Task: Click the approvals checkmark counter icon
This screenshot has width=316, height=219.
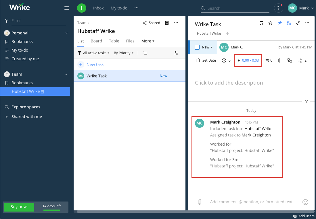Action: (x=226, y=60)
